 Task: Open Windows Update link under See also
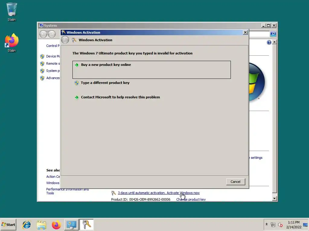point(53,183)
